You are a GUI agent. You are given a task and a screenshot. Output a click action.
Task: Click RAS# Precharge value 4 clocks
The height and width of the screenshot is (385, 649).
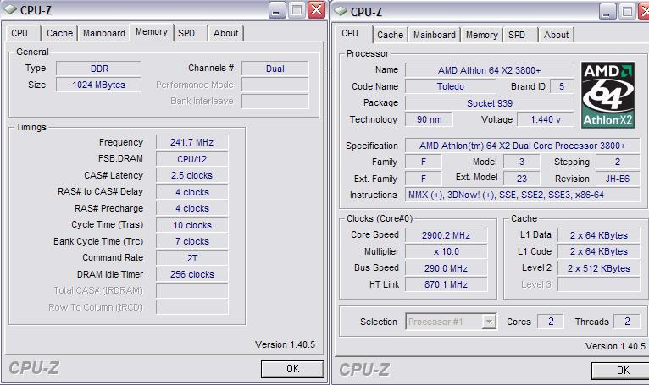pos(191,208)
